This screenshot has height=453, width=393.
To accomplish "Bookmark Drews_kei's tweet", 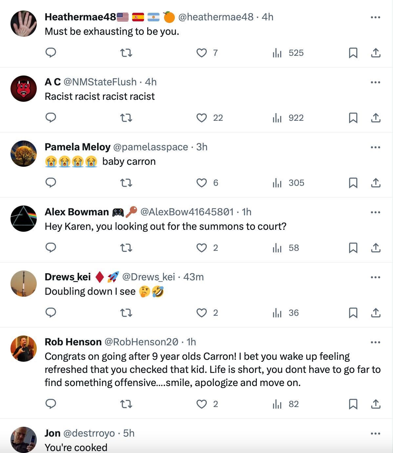I will point(353,313).
